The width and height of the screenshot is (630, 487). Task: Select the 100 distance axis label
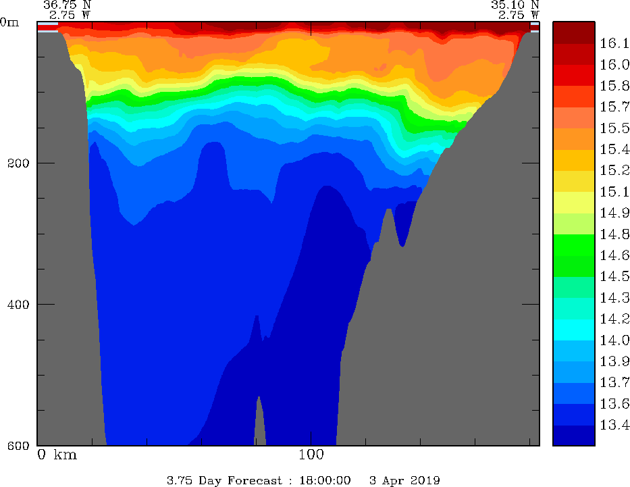coord(311,455)
